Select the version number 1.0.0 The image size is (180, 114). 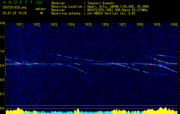point(39,3)
